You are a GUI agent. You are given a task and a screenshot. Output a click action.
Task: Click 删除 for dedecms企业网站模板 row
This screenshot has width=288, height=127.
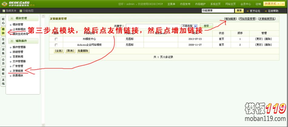(268, 45)
